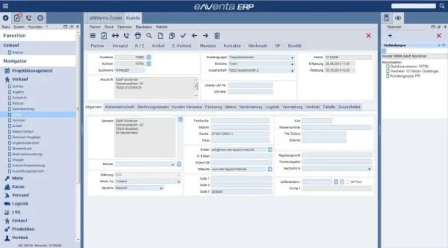Click the Versand button below toolbar

120,46
